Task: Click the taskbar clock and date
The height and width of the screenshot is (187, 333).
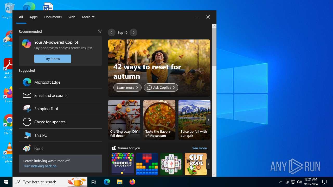Action: point(311,182)
